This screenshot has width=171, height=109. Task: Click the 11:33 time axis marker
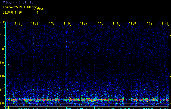(51, 23)
